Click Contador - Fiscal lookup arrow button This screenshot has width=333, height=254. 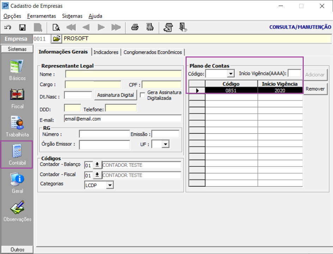[x=97, y=175]
